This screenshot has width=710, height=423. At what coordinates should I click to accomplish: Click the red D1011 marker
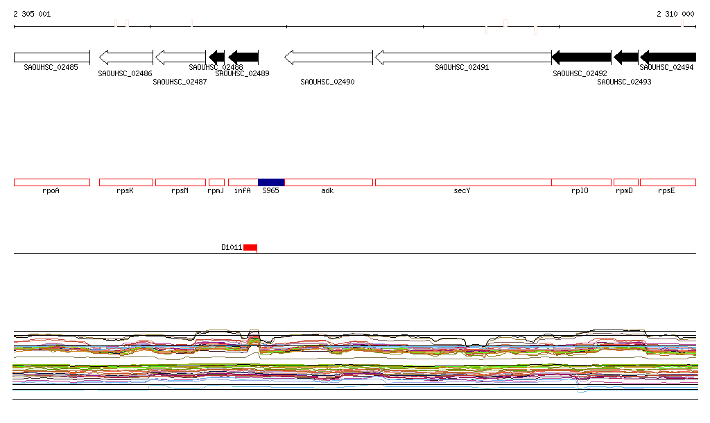250,247
